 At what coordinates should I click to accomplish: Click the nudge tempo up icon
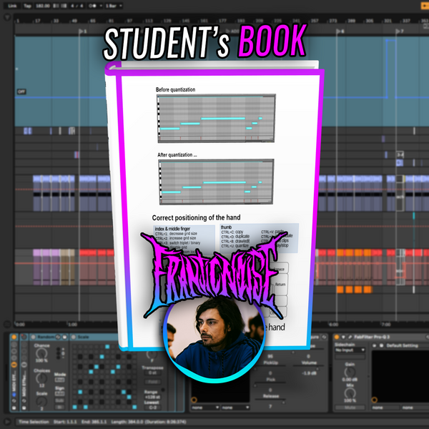point(64,6)
